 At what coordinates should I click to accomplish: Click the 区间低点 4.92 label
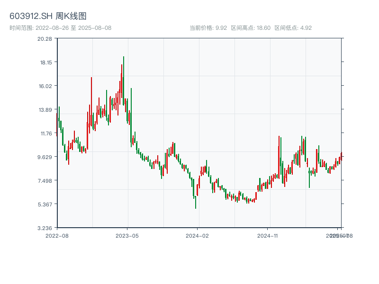click(x=293, y=28)
